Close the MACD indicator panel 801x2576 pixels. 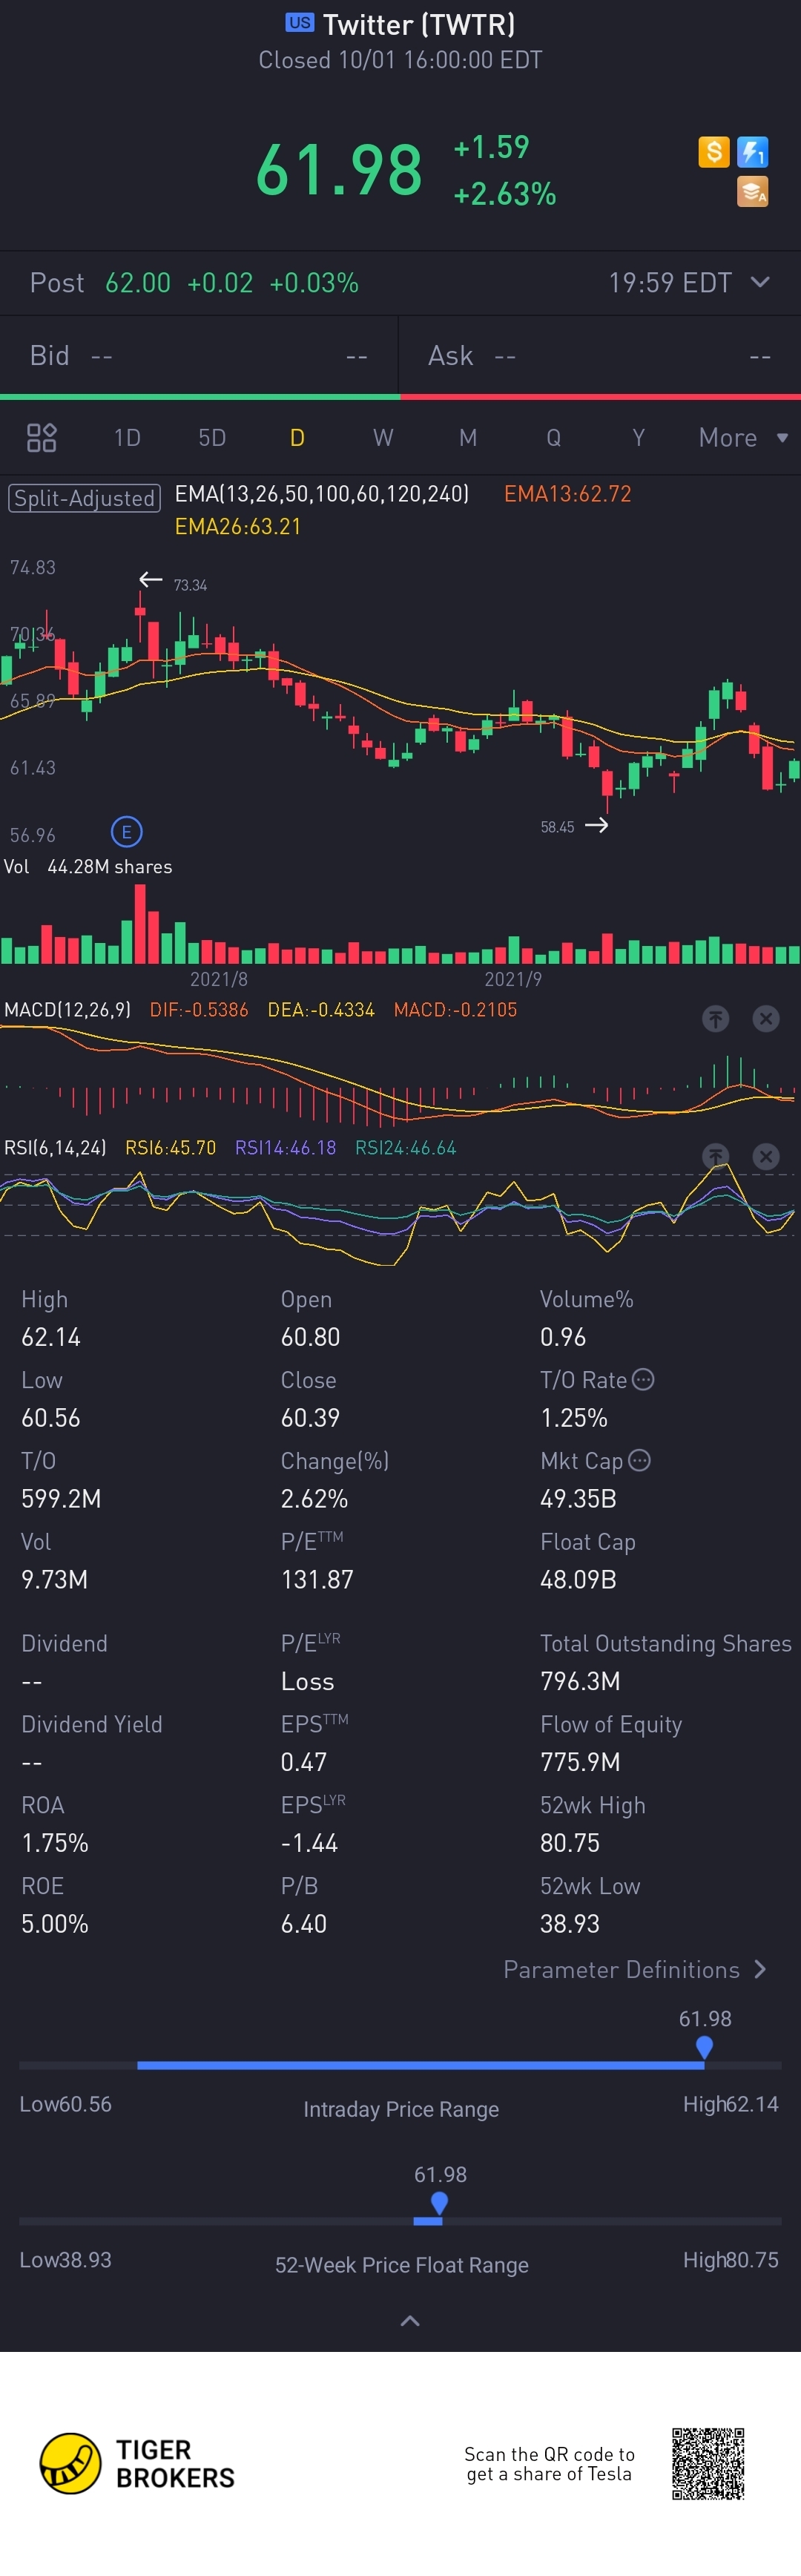(765, 1018)
